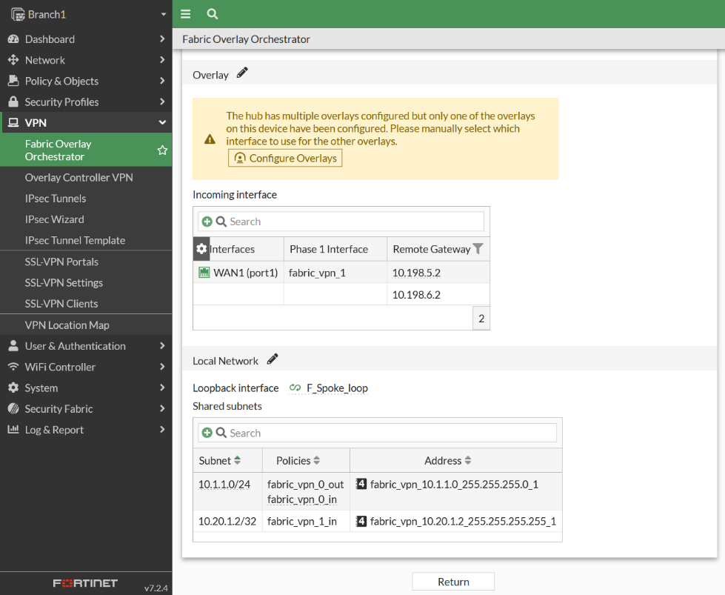725x595 pixels.
Task: Open the Interfaces column settings gear icon
Action: pos(201,249)
